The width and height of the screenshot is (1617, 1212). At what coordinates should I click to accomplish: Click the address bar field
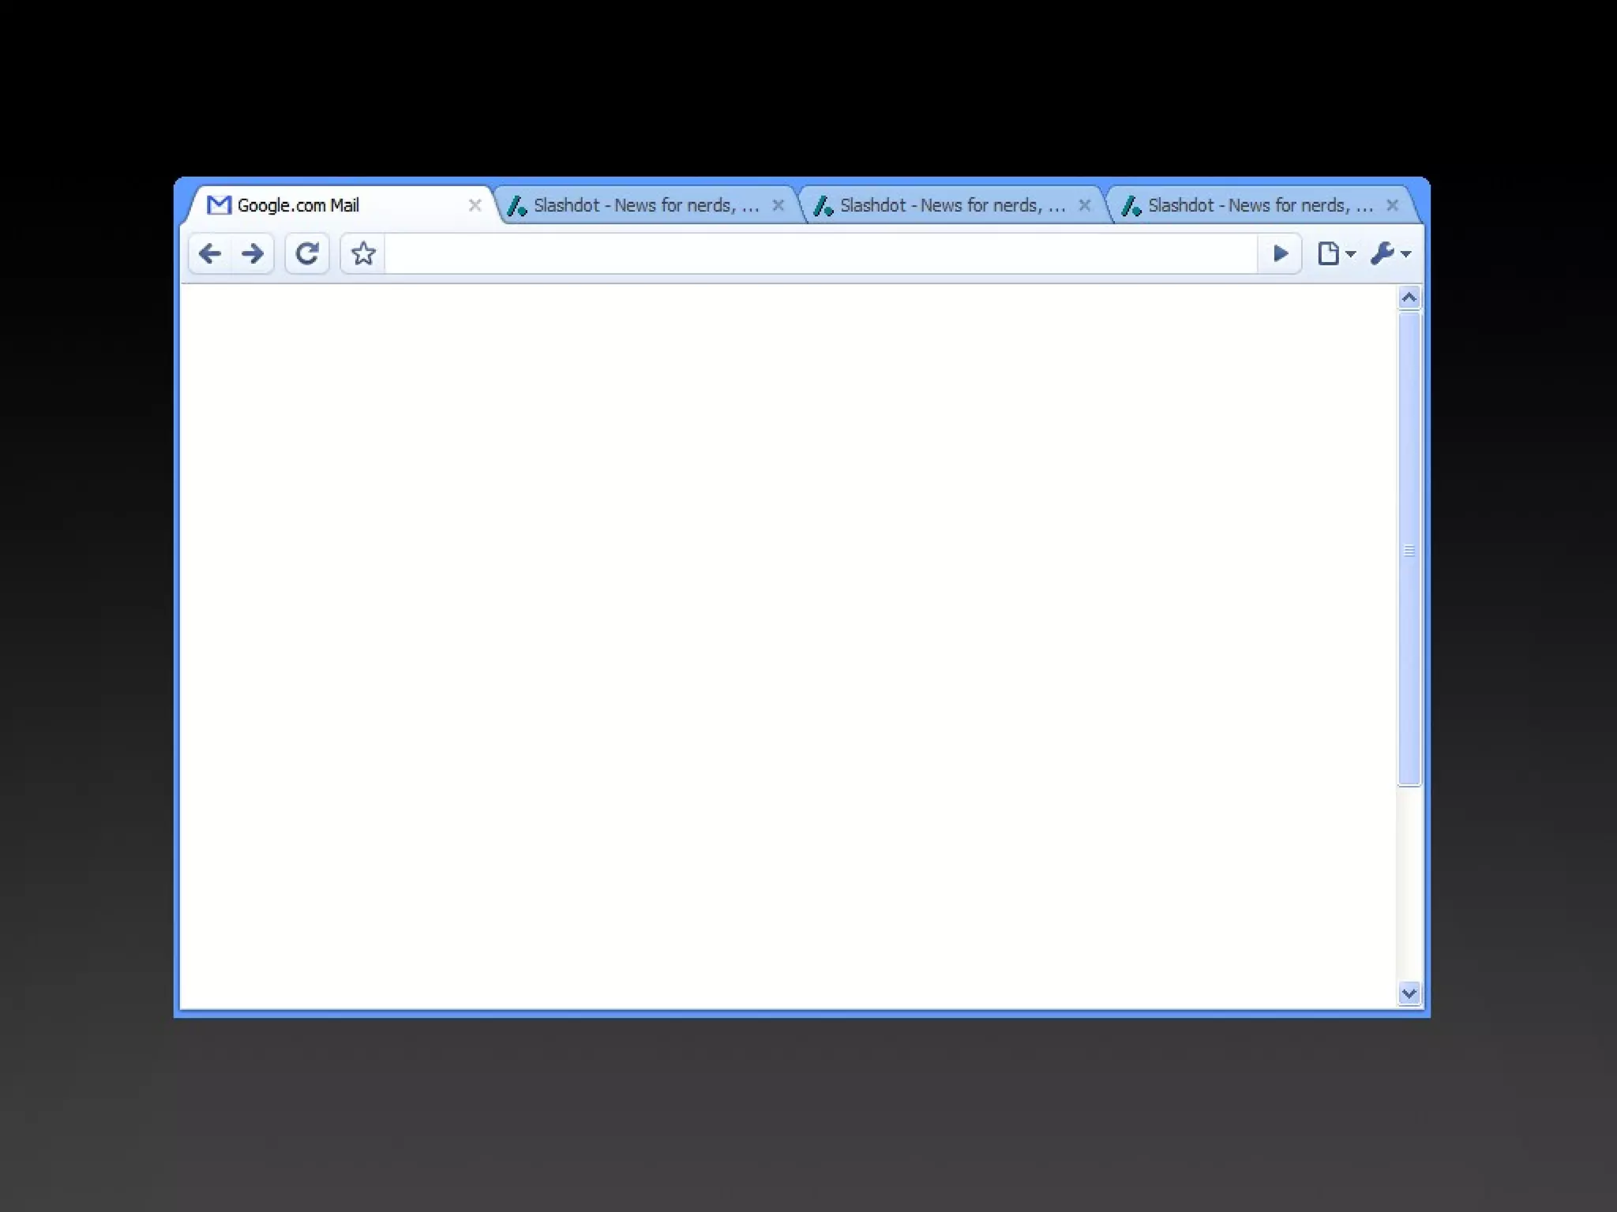tap(820, 253)
